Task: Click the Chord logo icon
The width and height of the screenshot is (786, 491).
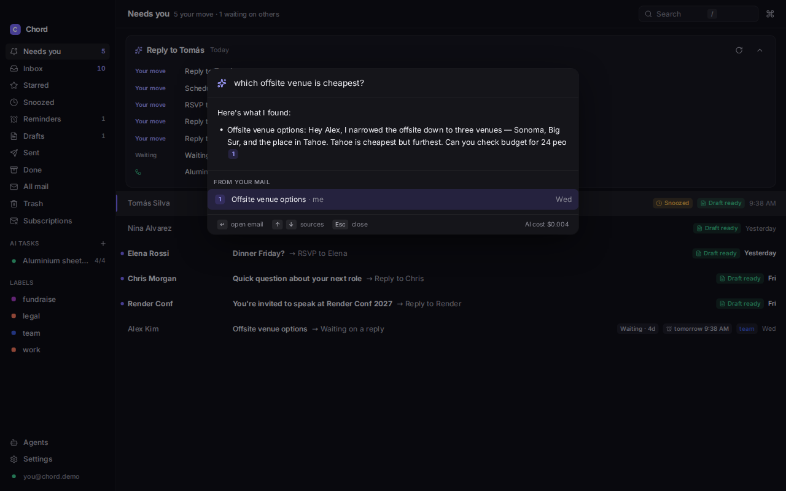Action: 15,29
